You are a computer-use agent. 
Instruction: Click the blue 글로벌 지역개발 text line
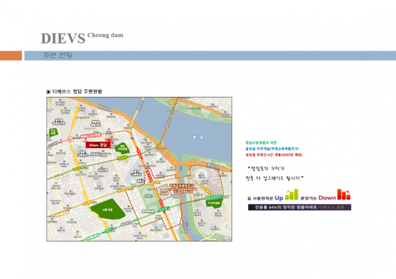coord(272,149)
